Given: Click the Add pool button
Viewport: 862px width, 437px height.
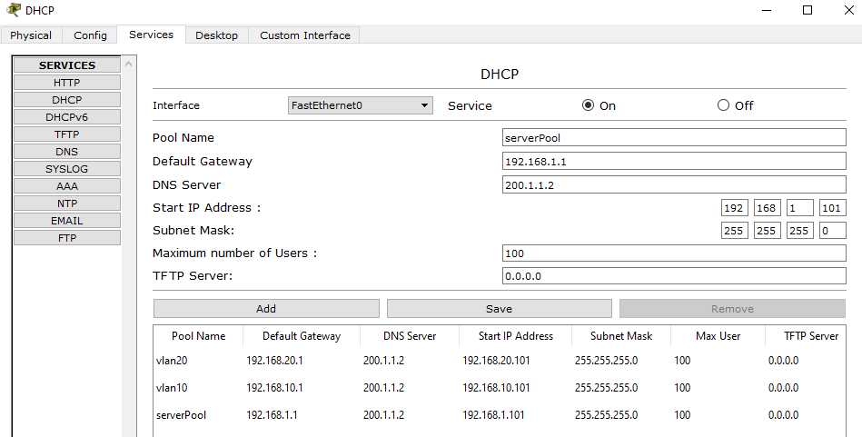Looking at the screenshot, I should point(266,308).
